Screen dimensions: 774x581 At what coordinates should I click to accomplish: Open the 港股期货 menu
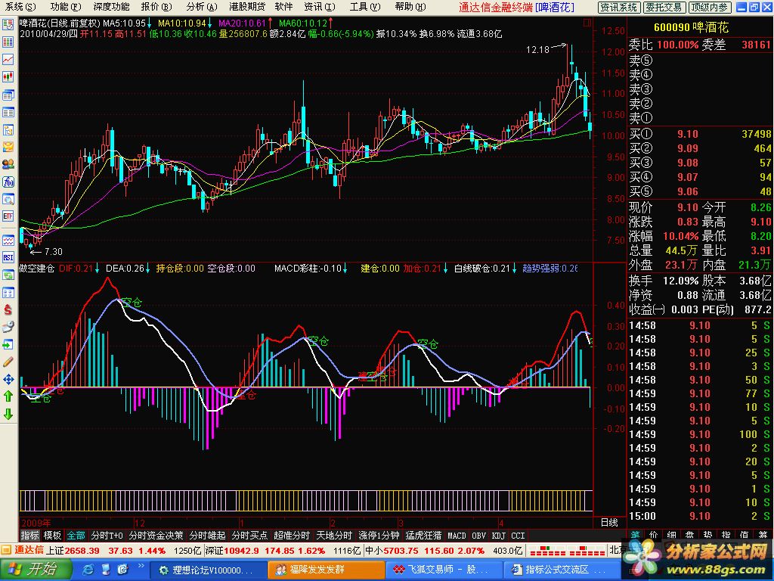(x=247, y=7)
